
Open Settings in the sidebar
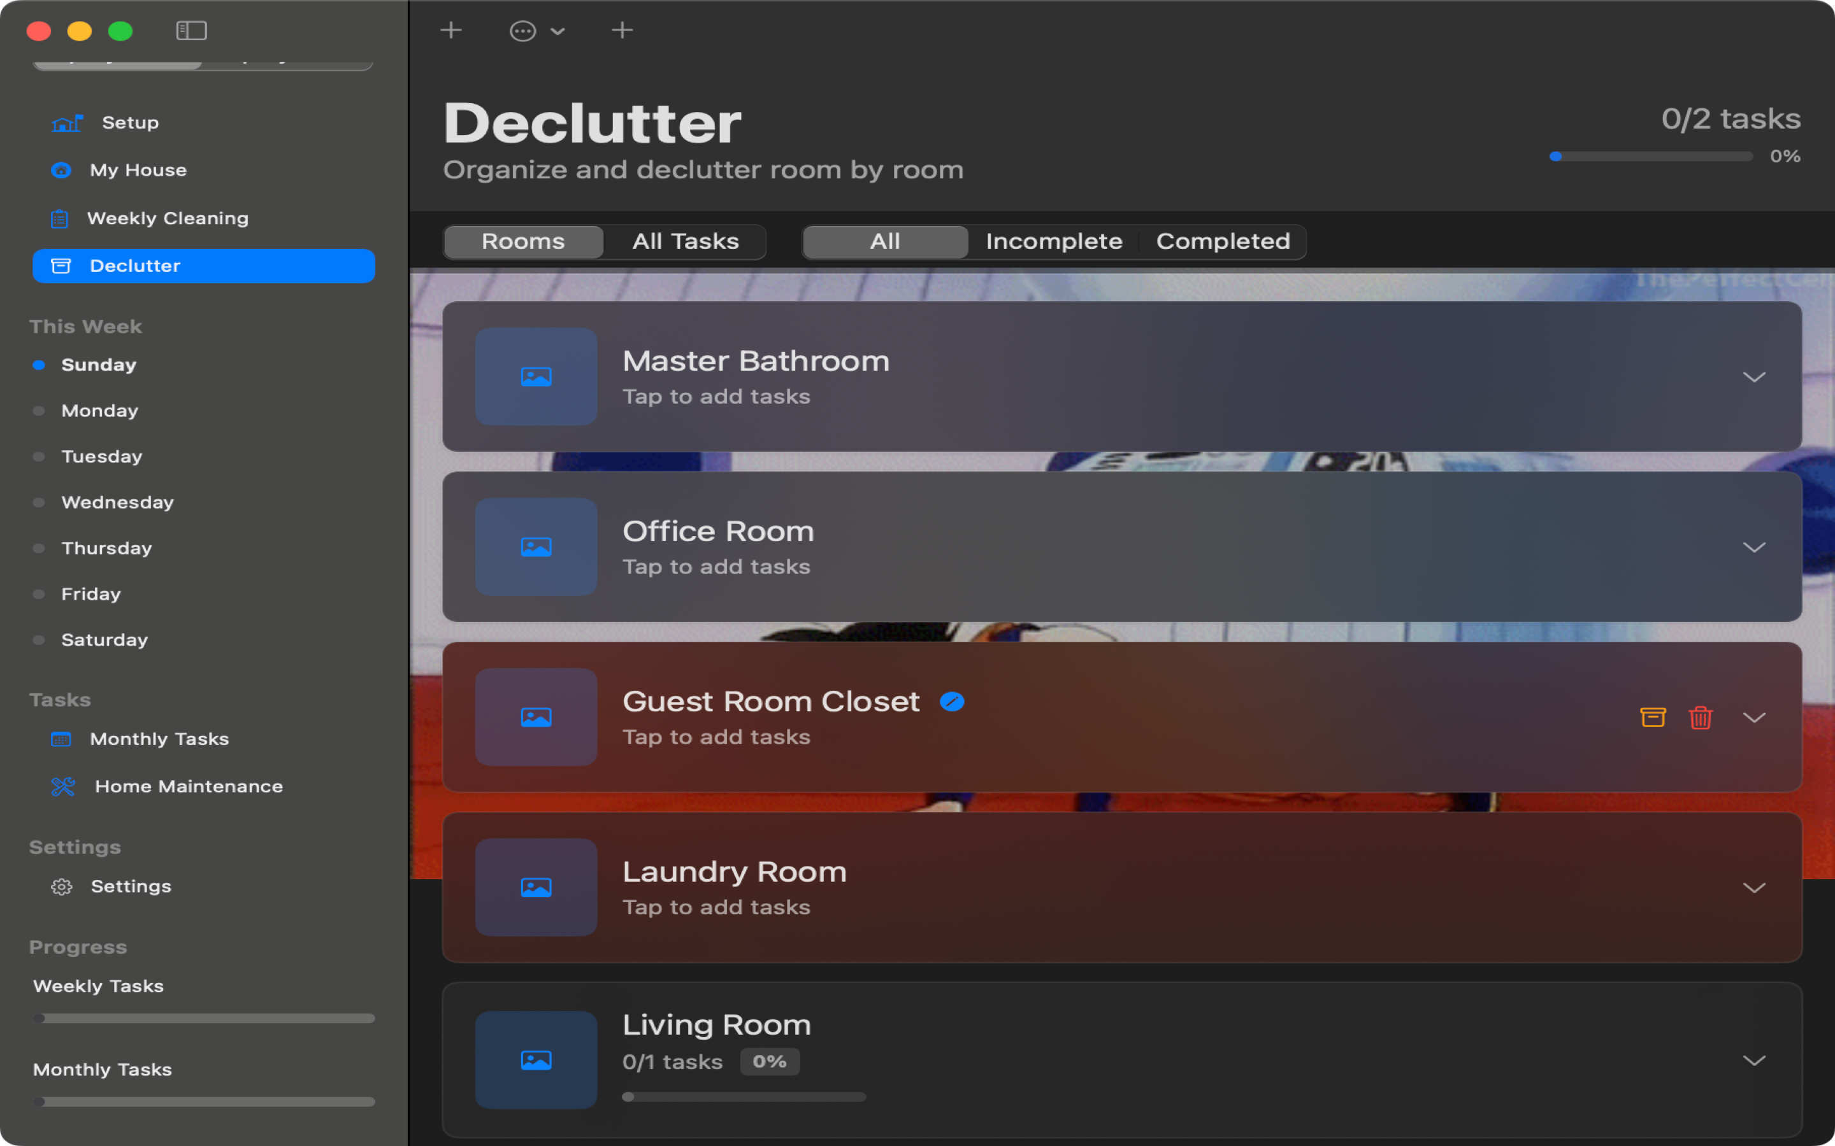coord(203,887)
